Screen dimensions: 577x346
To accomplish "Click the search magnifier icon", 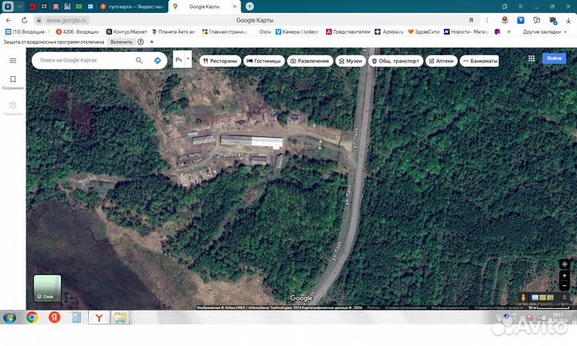I will [139, 60].
